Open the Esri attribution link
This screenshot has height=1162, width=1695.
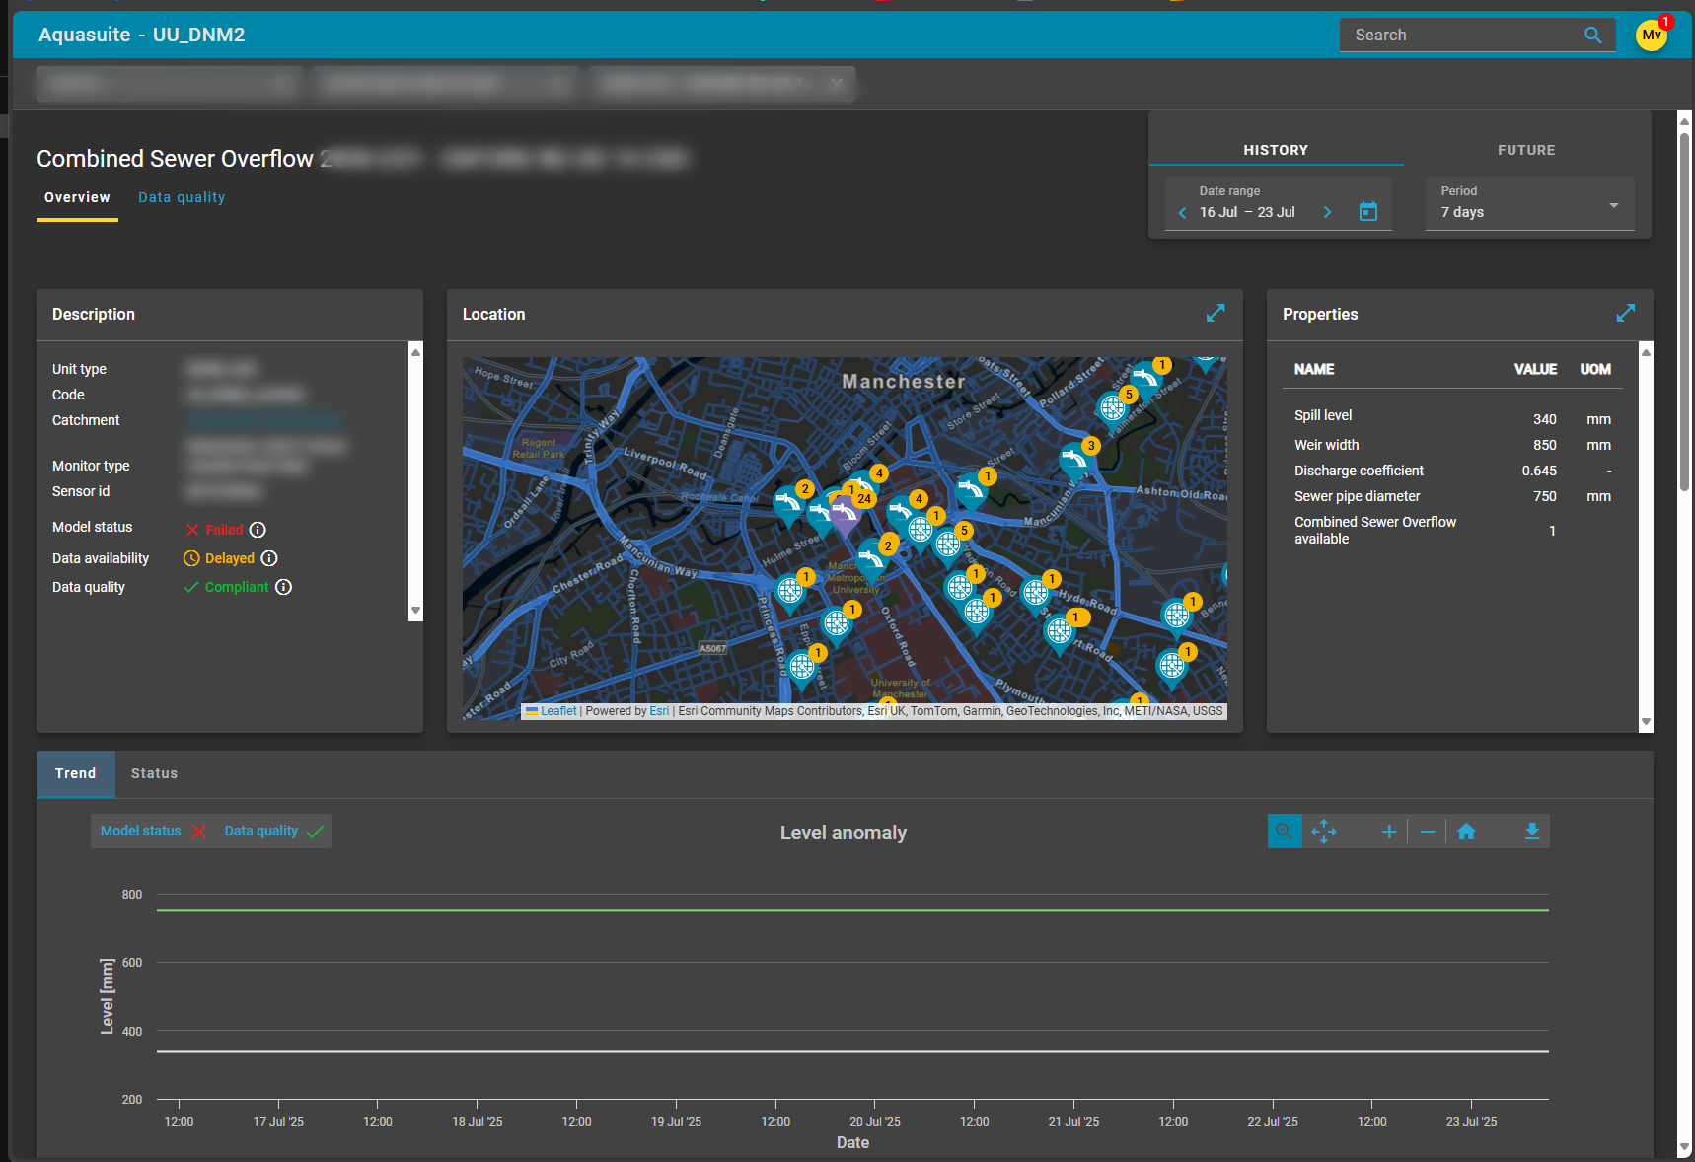point(659,711)
